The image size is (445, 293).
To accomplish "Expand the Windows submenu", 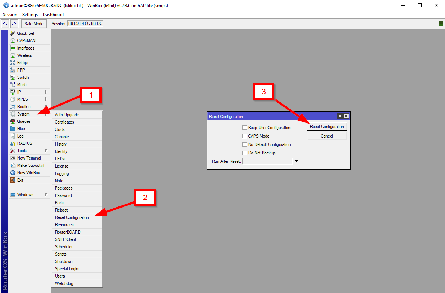I will (29, 195).
